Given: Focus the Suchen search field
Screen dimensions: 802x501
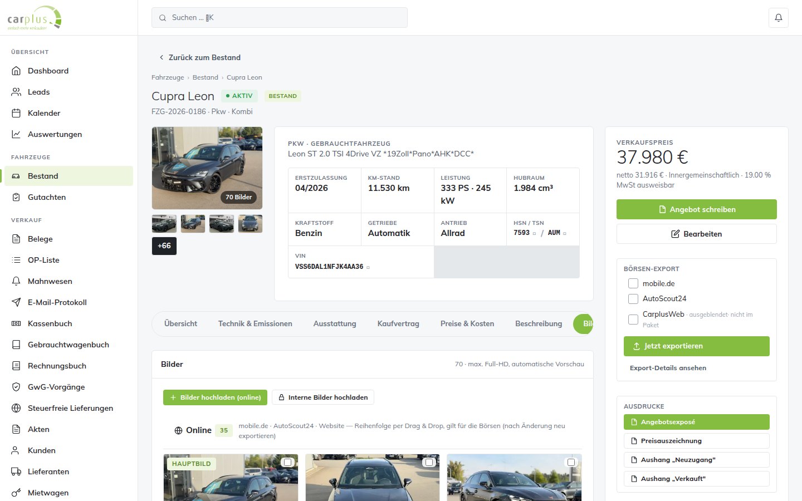Looking at the screenshot, I should [x=279, y=18].
